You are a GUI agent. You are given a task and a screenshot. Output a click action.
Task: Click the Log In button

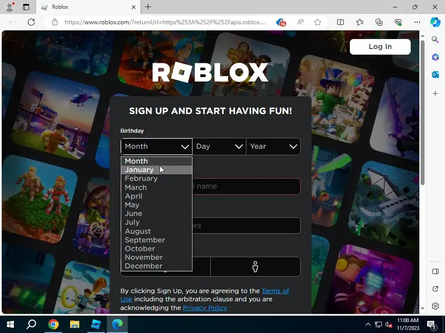(x=380, y=47)
